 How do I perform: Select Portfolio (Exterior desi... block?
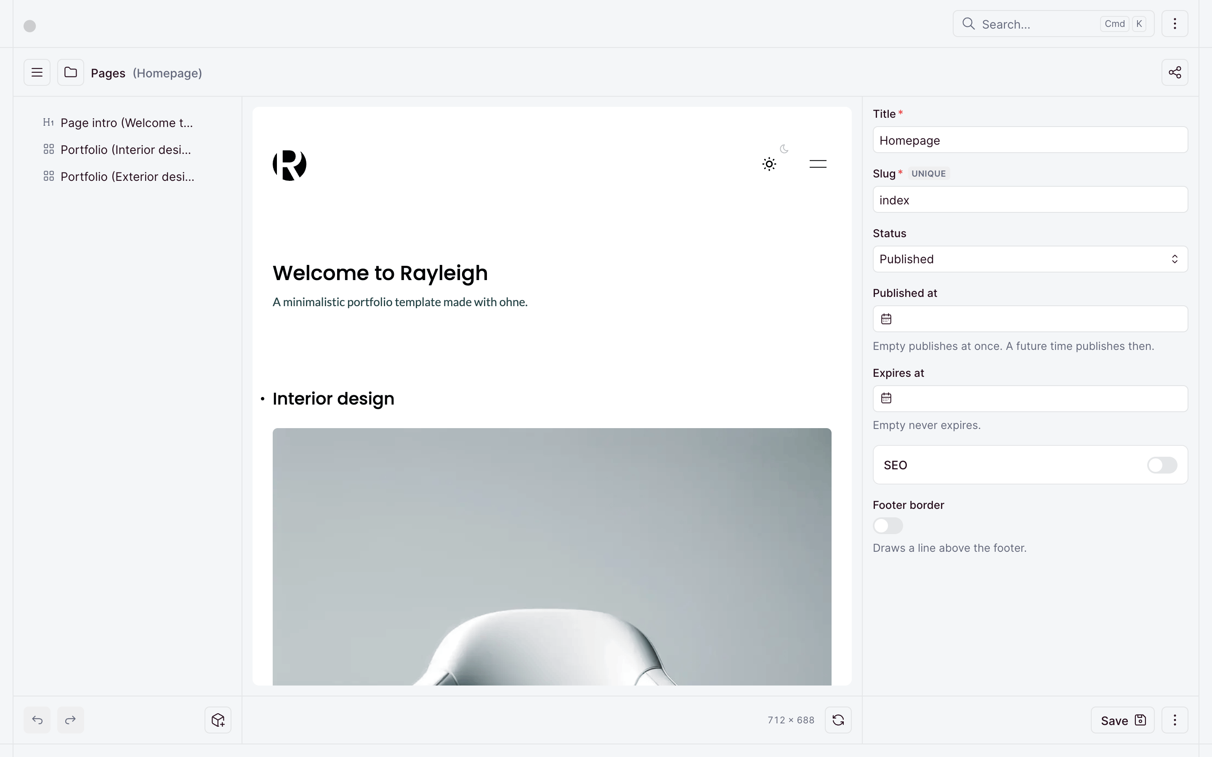[x=118, y=177]
